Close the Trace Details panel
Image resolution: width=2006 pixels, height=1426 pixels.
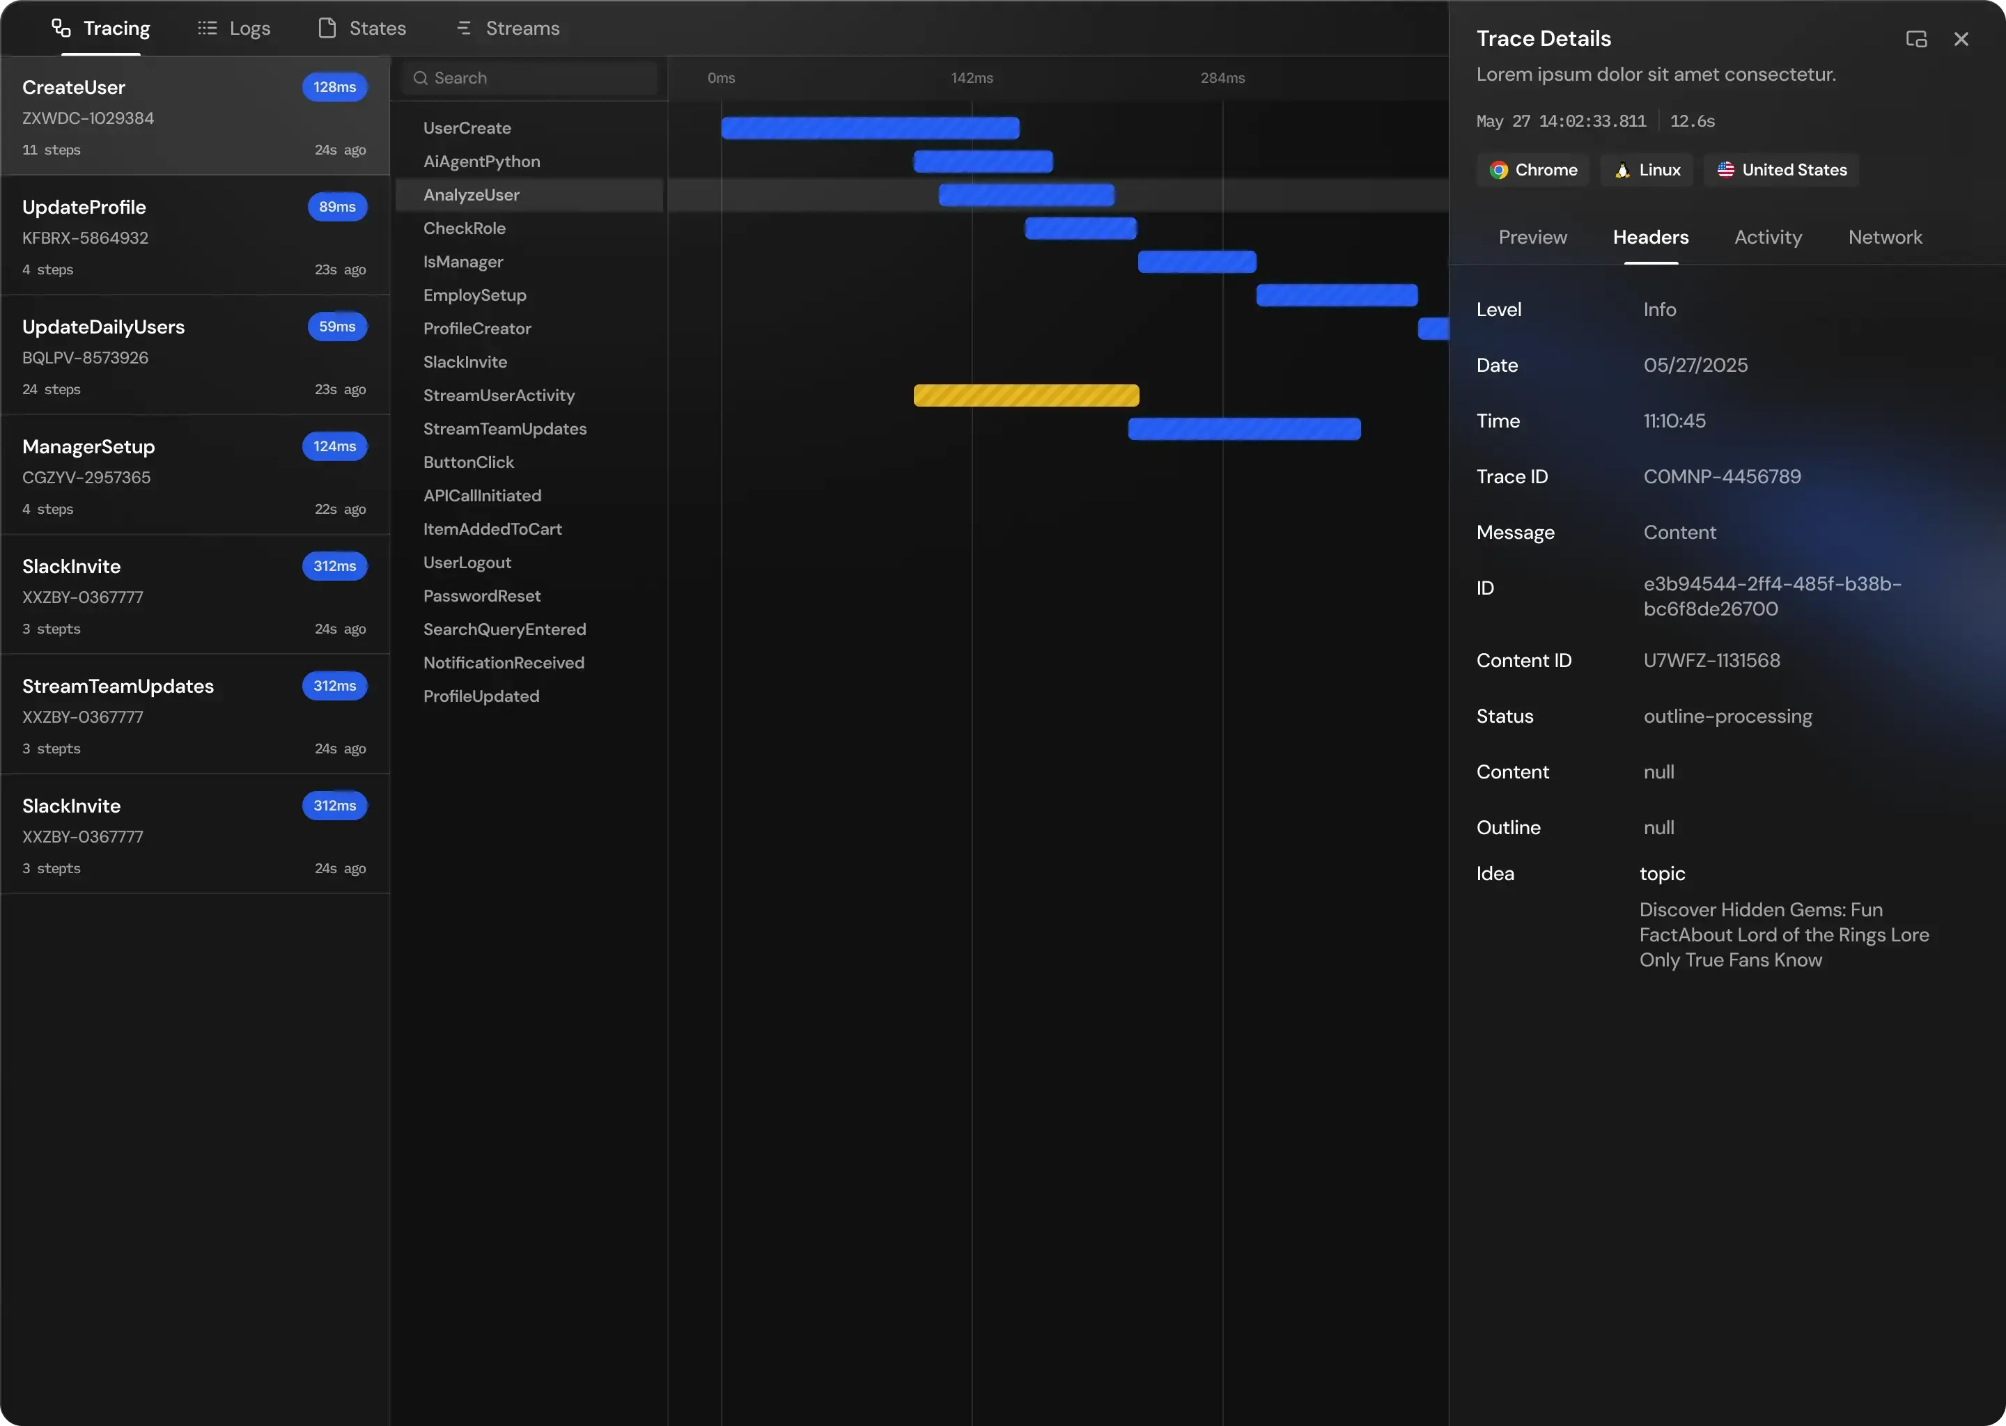pyautogui.click(x=1960, y=38)
